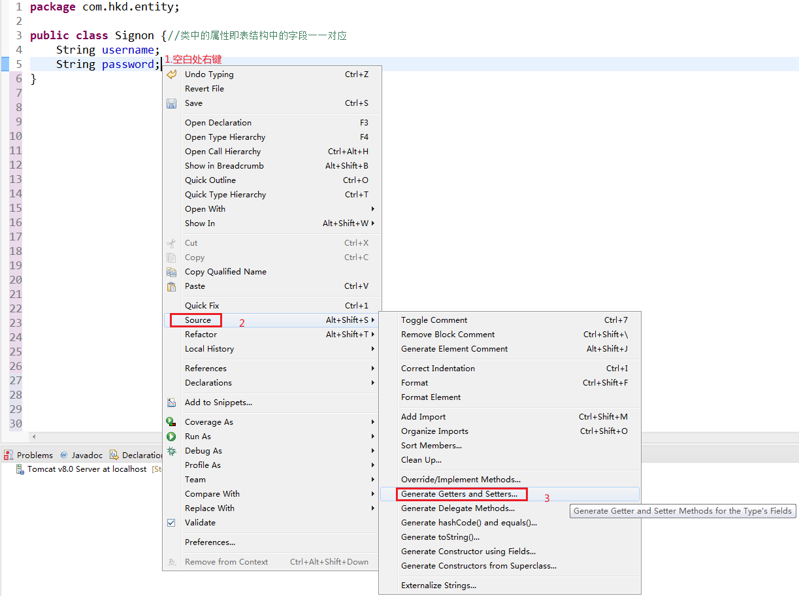This screenshot has height=596, width=799.
Task: Click the bookmark marker beside line 5
Action: pyautogui.click(x=5, y=63)
